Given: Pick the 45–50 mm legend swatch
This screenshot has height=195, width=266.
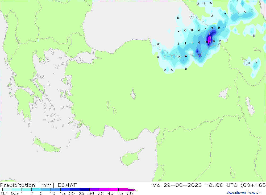Looking at the screenshot, I should [123, 190].
